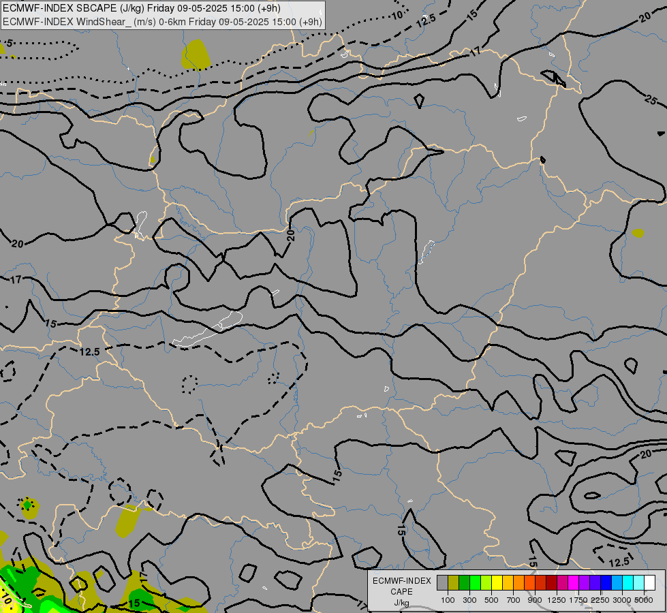
Task: Select the 700 legend value
Action: click(514, 600)
